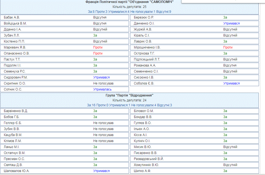Click the Самопоміч vote summary 'За:8 Проти:3' line

tap(129, 12)
